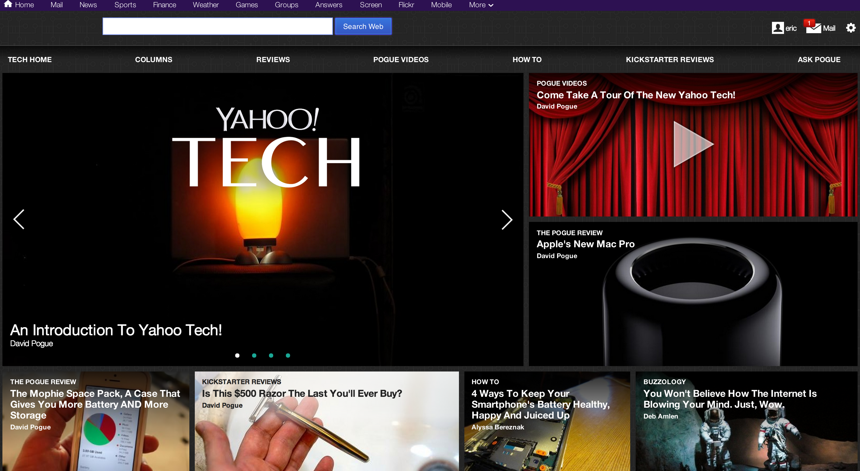Go to Sports section
The width and height of the screenshot is (860, 471).
pos(125,5)
